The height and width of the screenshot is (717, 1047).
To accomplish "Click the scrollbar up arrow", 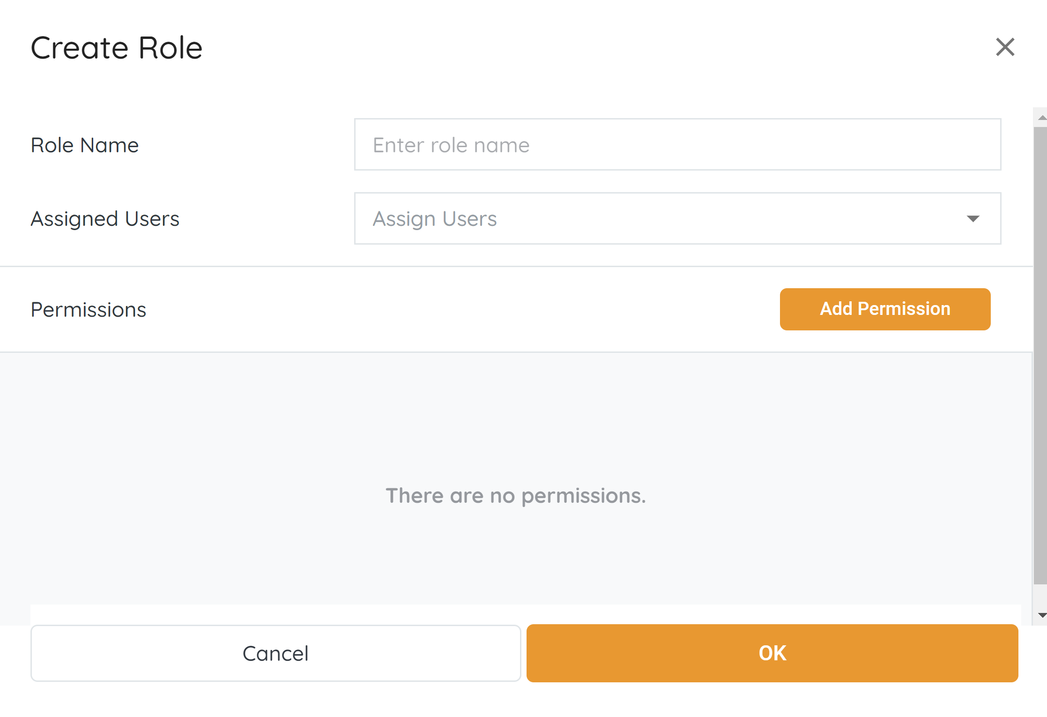I will [x=1042, y=118].
